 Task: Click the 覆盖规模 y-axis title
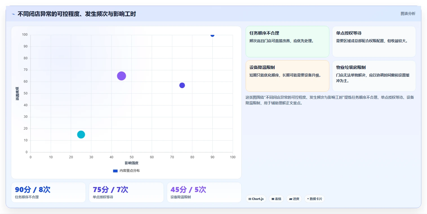pyautogui.click(x=17, y=93)
